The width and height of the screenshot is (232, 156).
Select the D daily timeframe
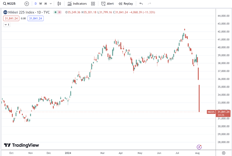(x=35, y=4)
